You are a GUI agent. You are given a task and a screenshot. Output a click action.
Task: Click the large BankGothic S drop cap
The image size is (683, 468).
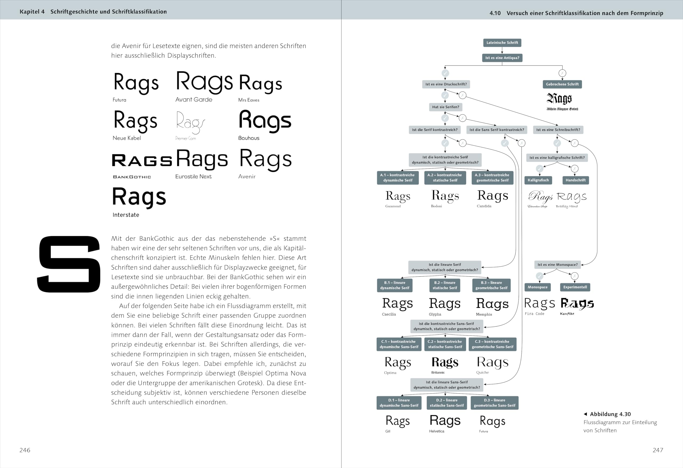pyautogui.click(x=69, y=264)
